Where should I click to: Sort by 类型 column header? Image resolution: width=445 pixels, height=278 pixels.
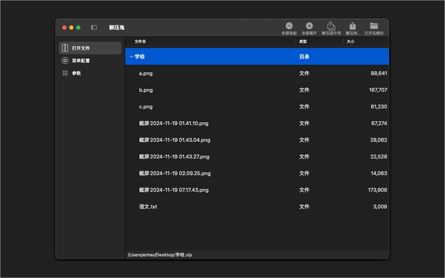point(303,41)
